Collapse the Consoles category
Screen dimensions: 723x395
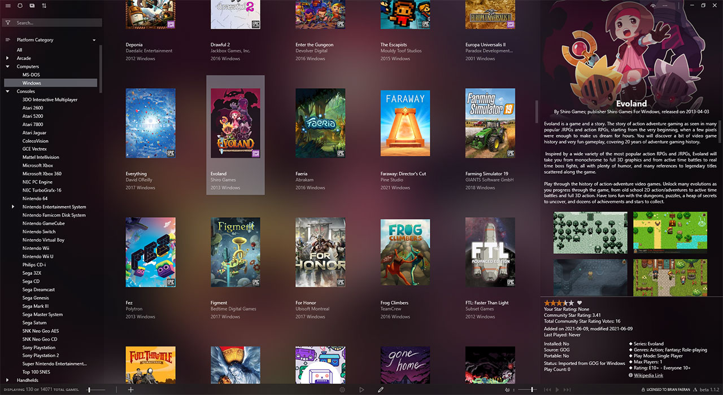coord(7,91)
